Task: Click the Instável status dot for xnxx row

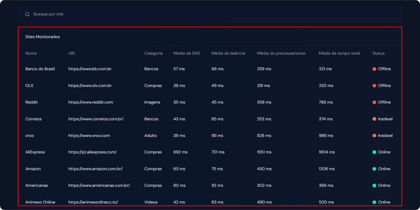Action: pyautogui.click(x=374, y=136)
